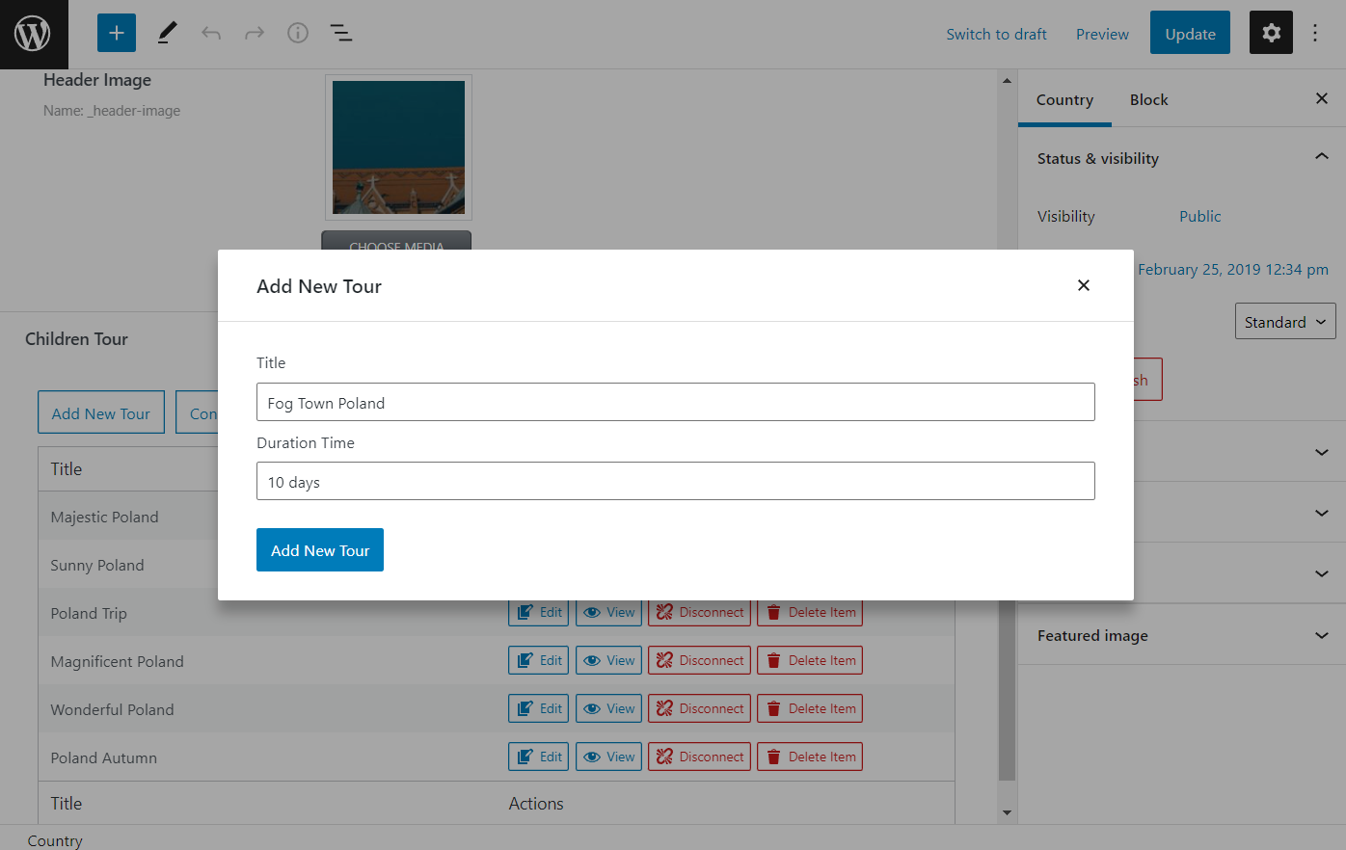The width and height of the screenshot is (1346, 850).
Task: Click Edit for Magnificent Poland
Action: (x=539, y=660)
